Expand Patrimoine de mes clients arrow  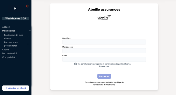pos(28,37)
